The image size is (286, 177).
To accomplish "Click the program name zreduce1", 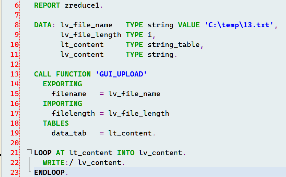I will tap(82, 5).
